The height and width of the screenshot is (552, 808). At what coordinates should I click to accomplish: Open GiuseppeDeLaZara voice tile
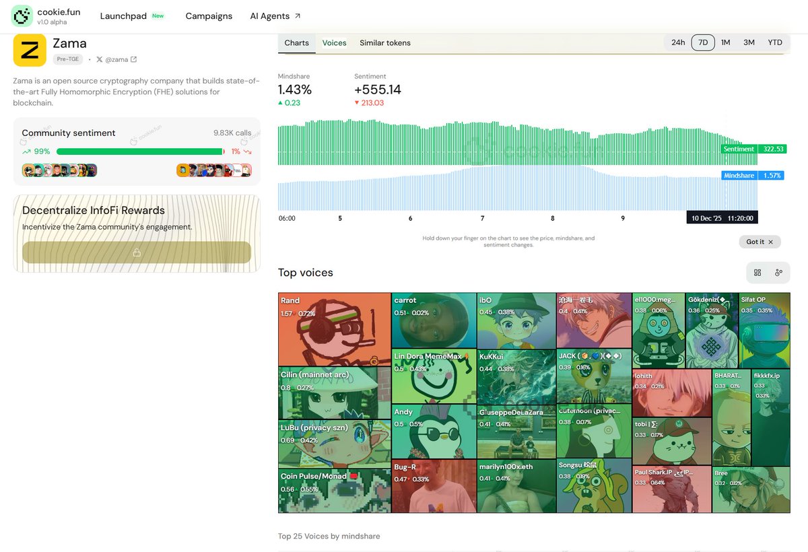pos(516,432)
